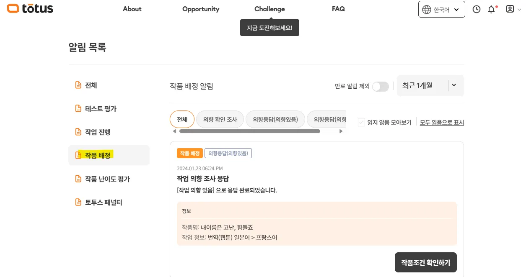
Task: Click the horizontal filter scrollbar thumb
Action: coord(249,131)
